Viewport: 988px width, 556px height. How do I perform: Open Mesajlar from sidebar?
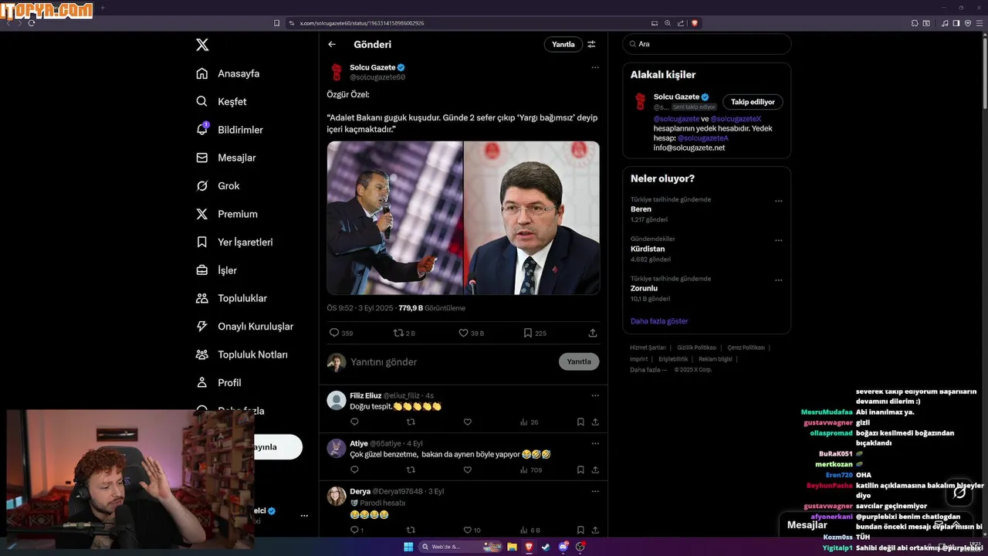pos(225,158)
